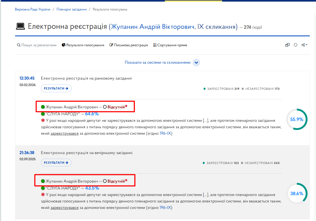The image size is (316, 221).
Task: Click Показати за сесіями та скликаннями link
Action: point(158,62)
